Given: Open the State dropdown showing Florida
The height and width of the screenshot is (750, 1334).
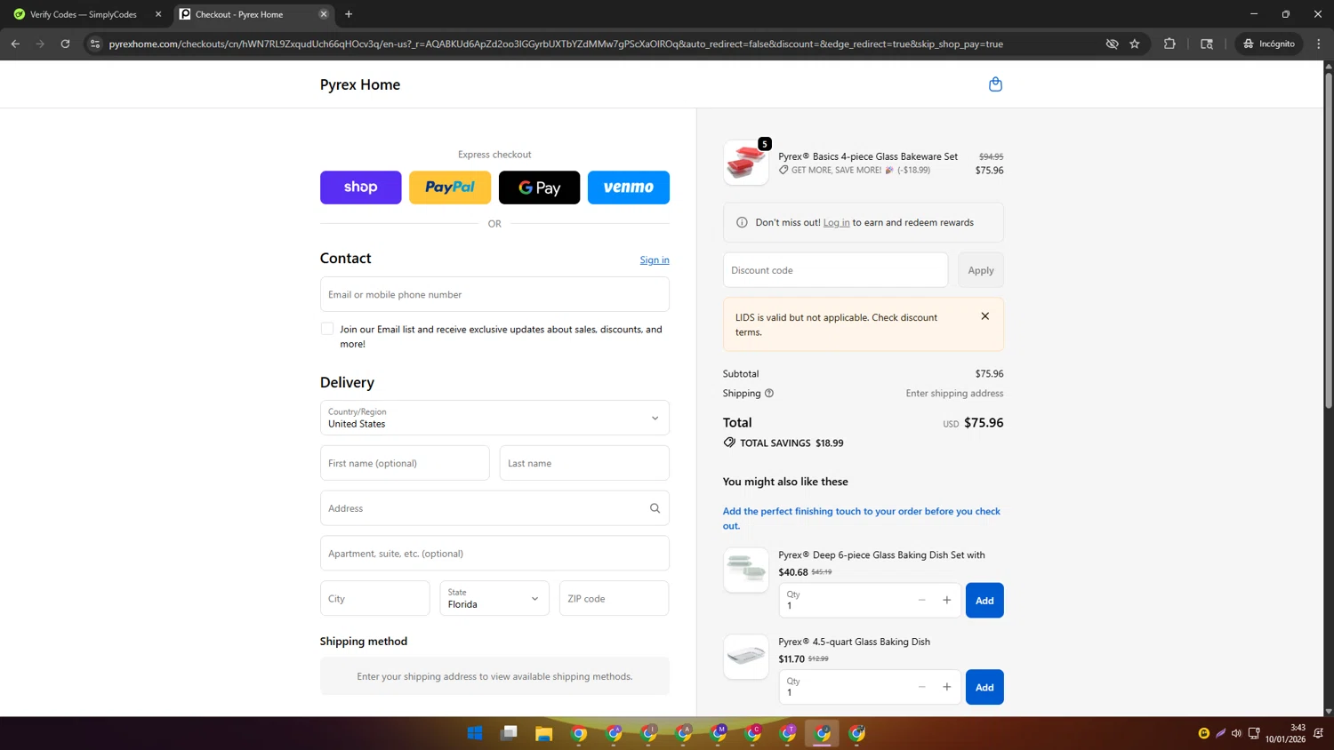Looking at the screenshot, I should (494, 598).
